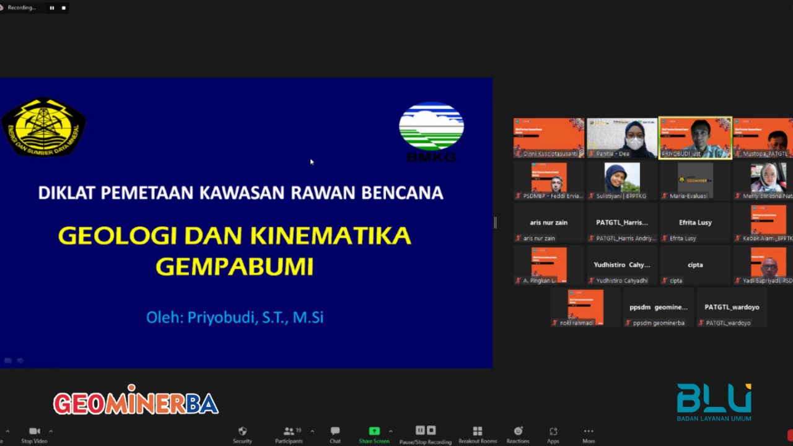Select the cipta participant tile
This screenshot has width=793, height=446.
point(695,265)
